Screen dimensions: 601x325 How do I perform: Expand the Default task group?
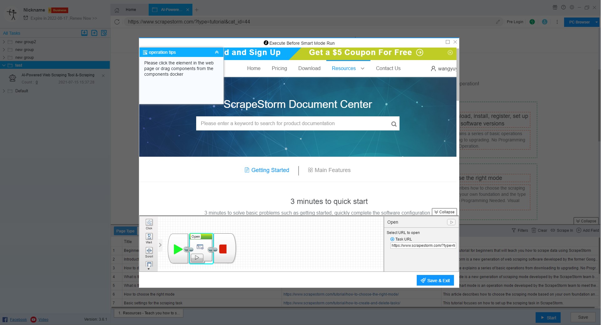(4, 91)
